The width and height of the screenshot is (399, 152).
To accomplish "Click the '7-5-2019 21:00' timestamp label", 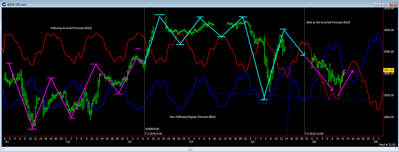I will [x=314, y=133].
